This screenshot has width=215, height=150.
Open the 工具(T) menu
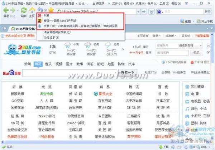click(164, 4)
